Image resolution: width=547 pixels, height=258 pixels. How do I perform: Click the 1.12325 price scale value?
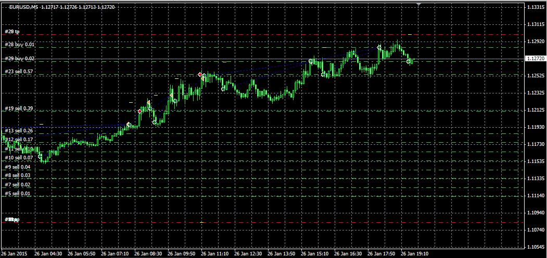(x=535, y=93)
